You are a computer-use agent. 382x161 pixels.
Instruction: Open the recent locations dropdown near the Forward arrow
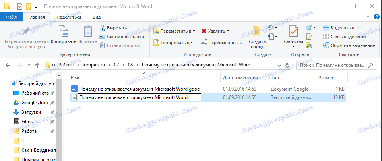tap(29, 65)
